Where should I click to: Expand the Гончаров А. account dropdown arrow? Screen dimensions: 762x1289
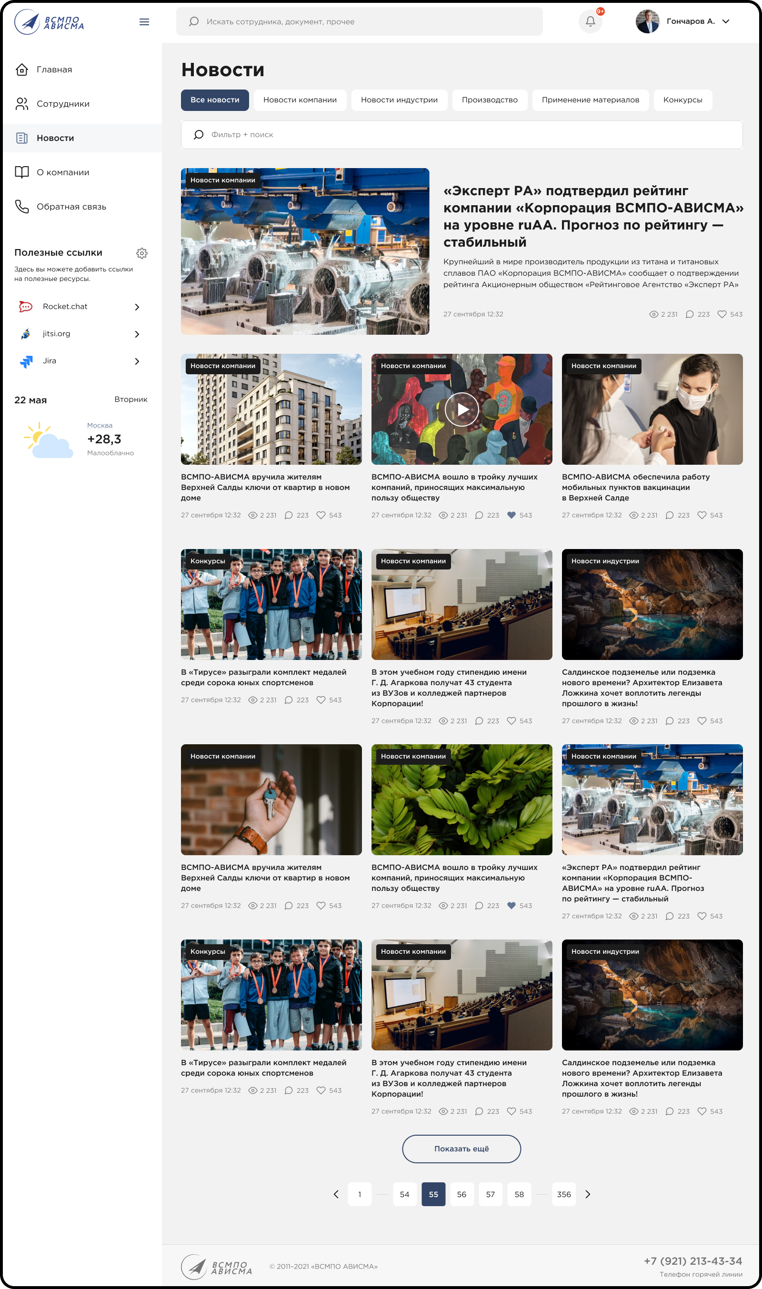coord(726,21)
